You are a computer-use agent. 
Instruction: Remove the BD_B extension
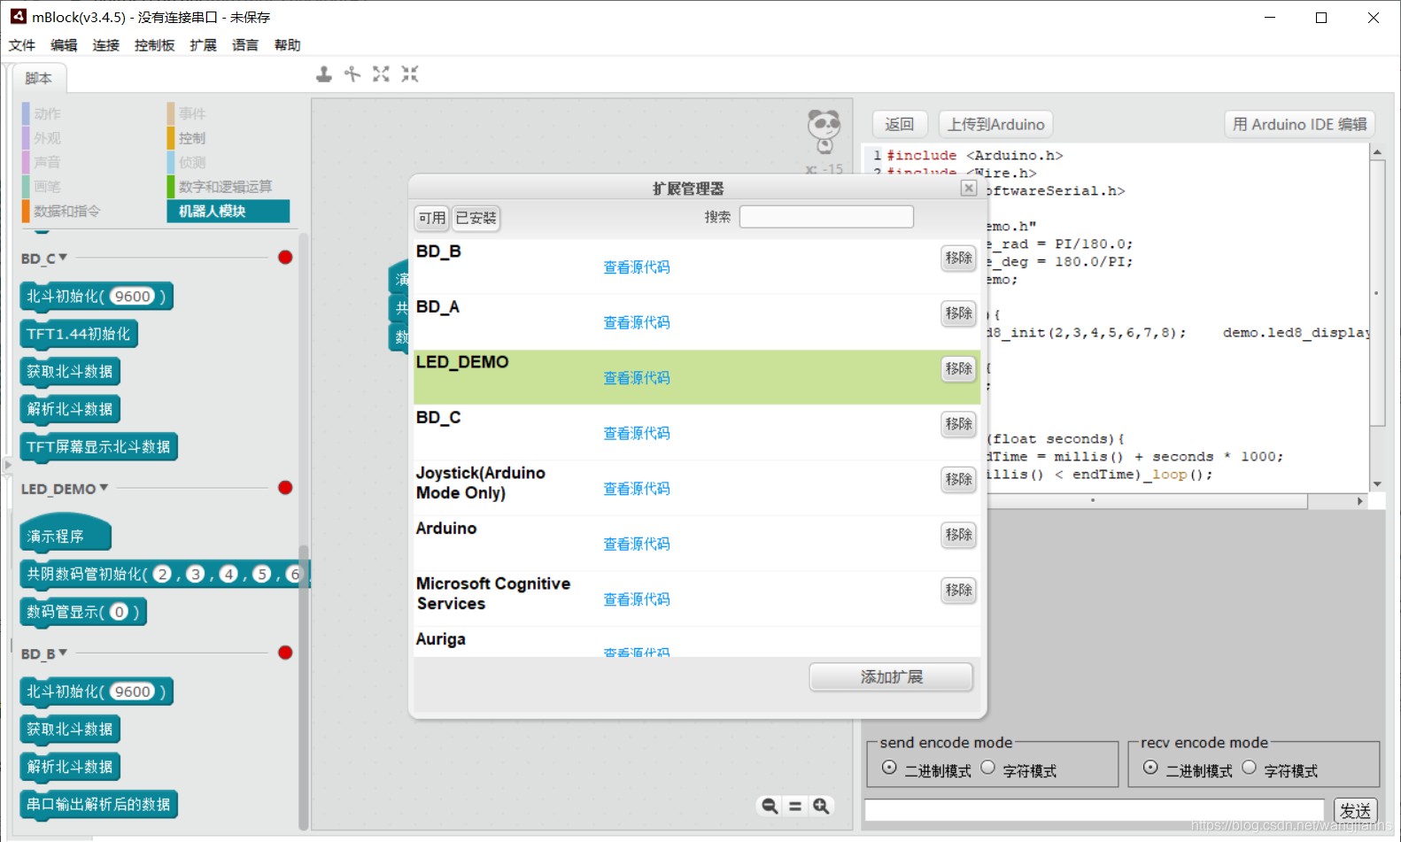[958, 258]
